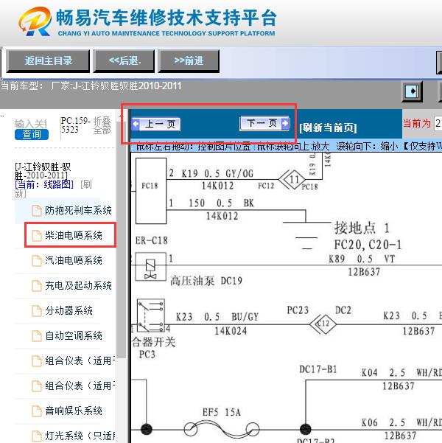This screenshot has width=442, height=443.
Task: Click the EF5 15A fuse label
Action: (222, 413)
